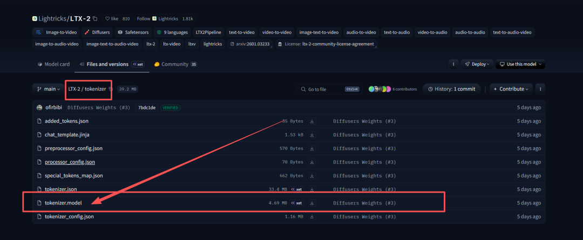
Task: Open the tokenizer.model file
Action: (63, 203)
